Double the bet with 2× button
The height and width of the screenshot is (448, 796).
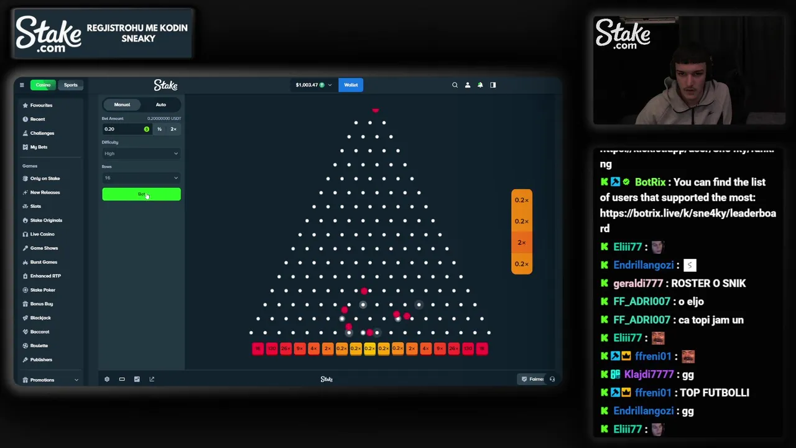pos(174,129)
